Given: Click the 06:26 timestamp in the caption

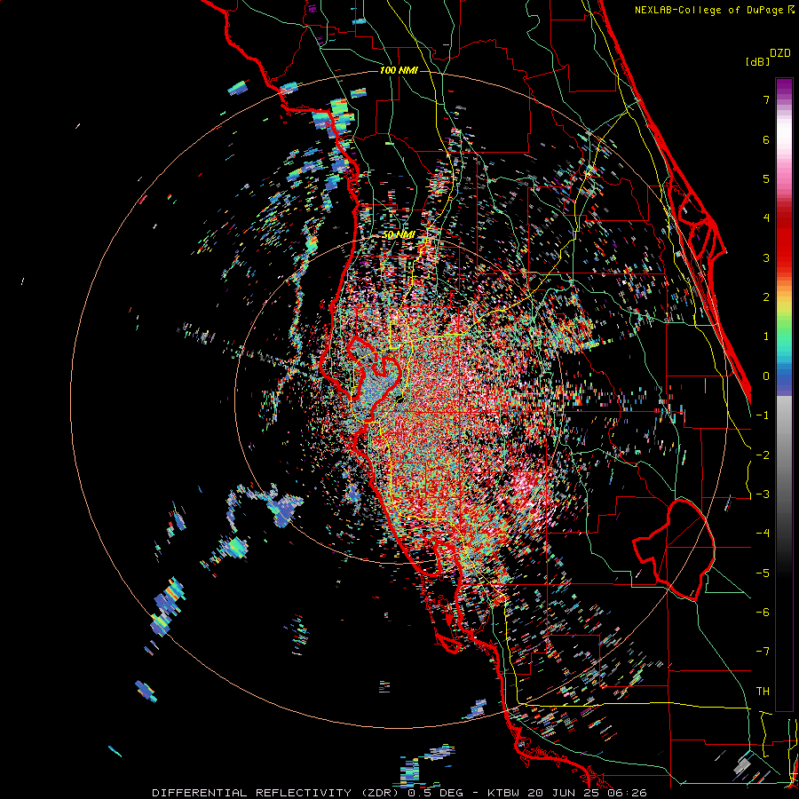Looking at the screenshot, I should coord(628,793).
